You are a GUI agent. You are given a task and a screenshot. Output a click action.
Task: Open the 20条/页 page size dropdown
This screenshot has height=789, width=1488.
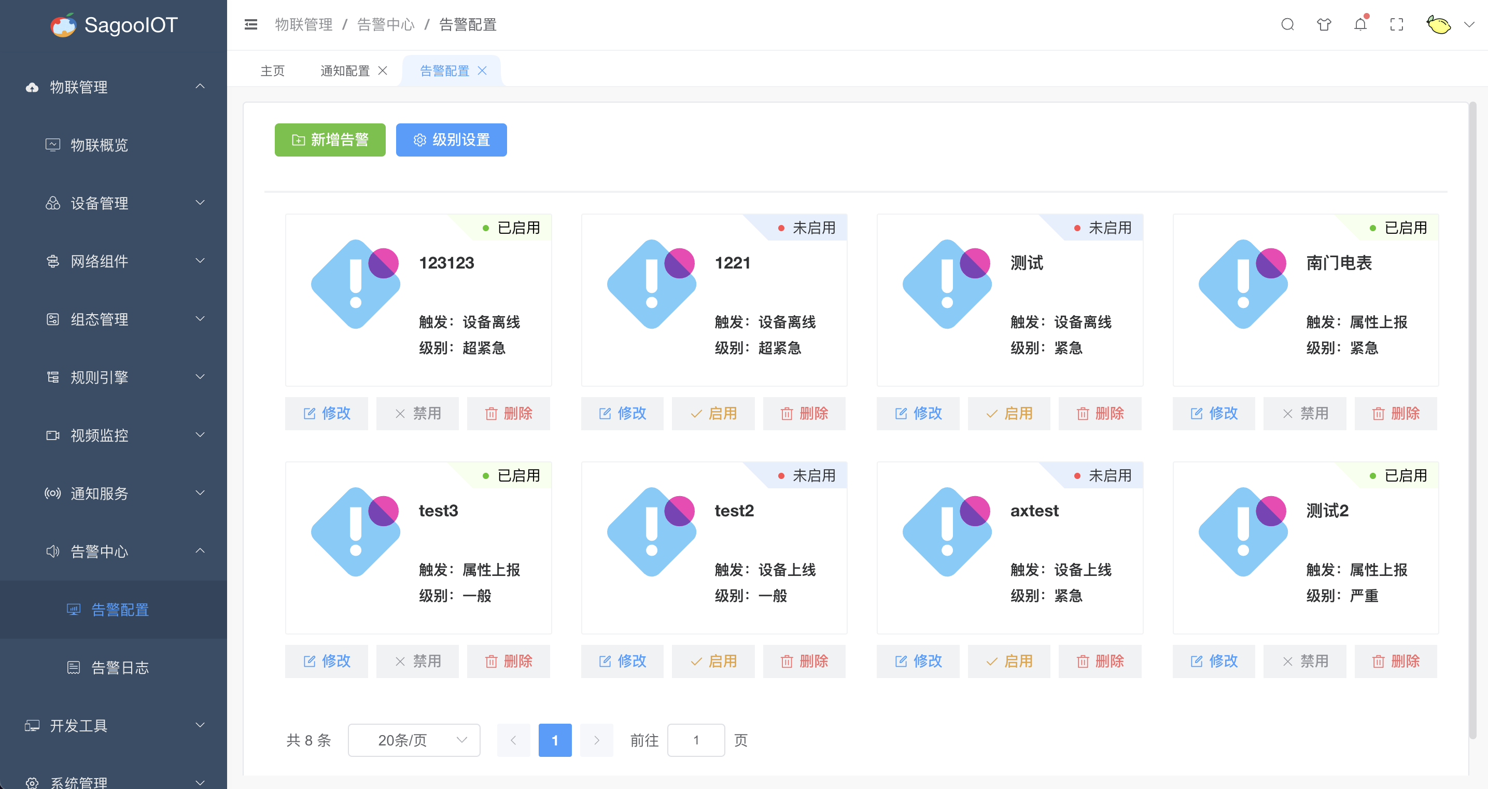coord(414,740)
